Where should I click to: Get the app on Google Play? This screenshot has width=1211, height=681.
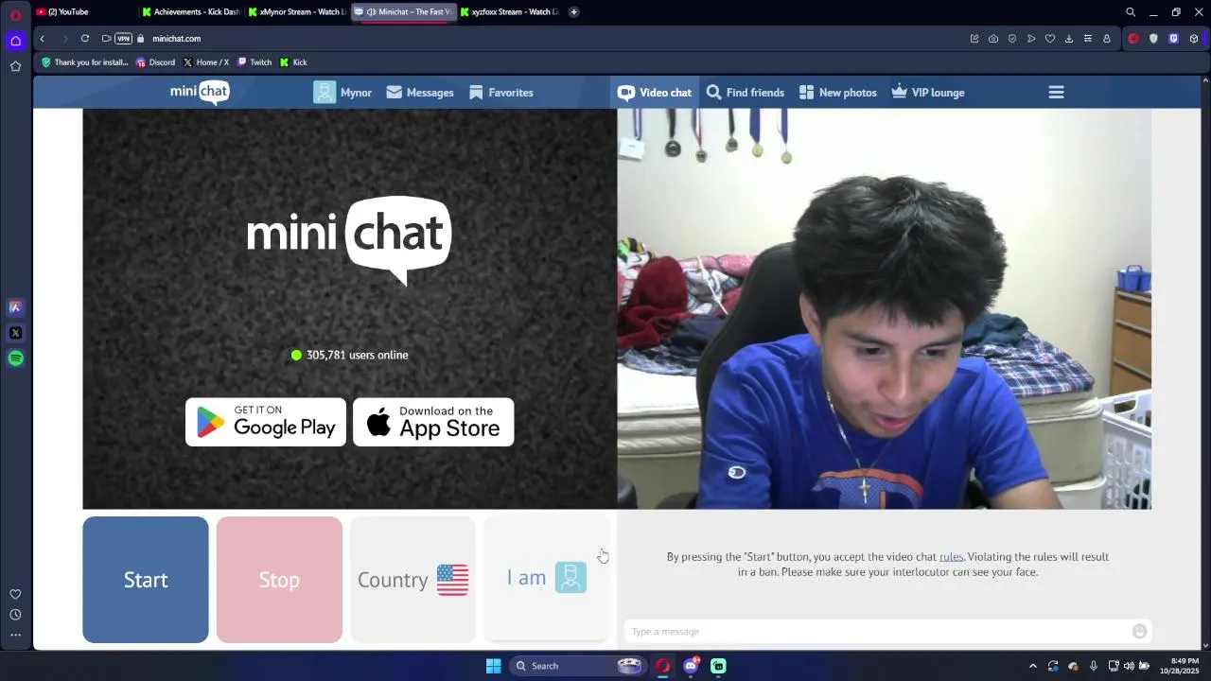[x=266, y=422]
